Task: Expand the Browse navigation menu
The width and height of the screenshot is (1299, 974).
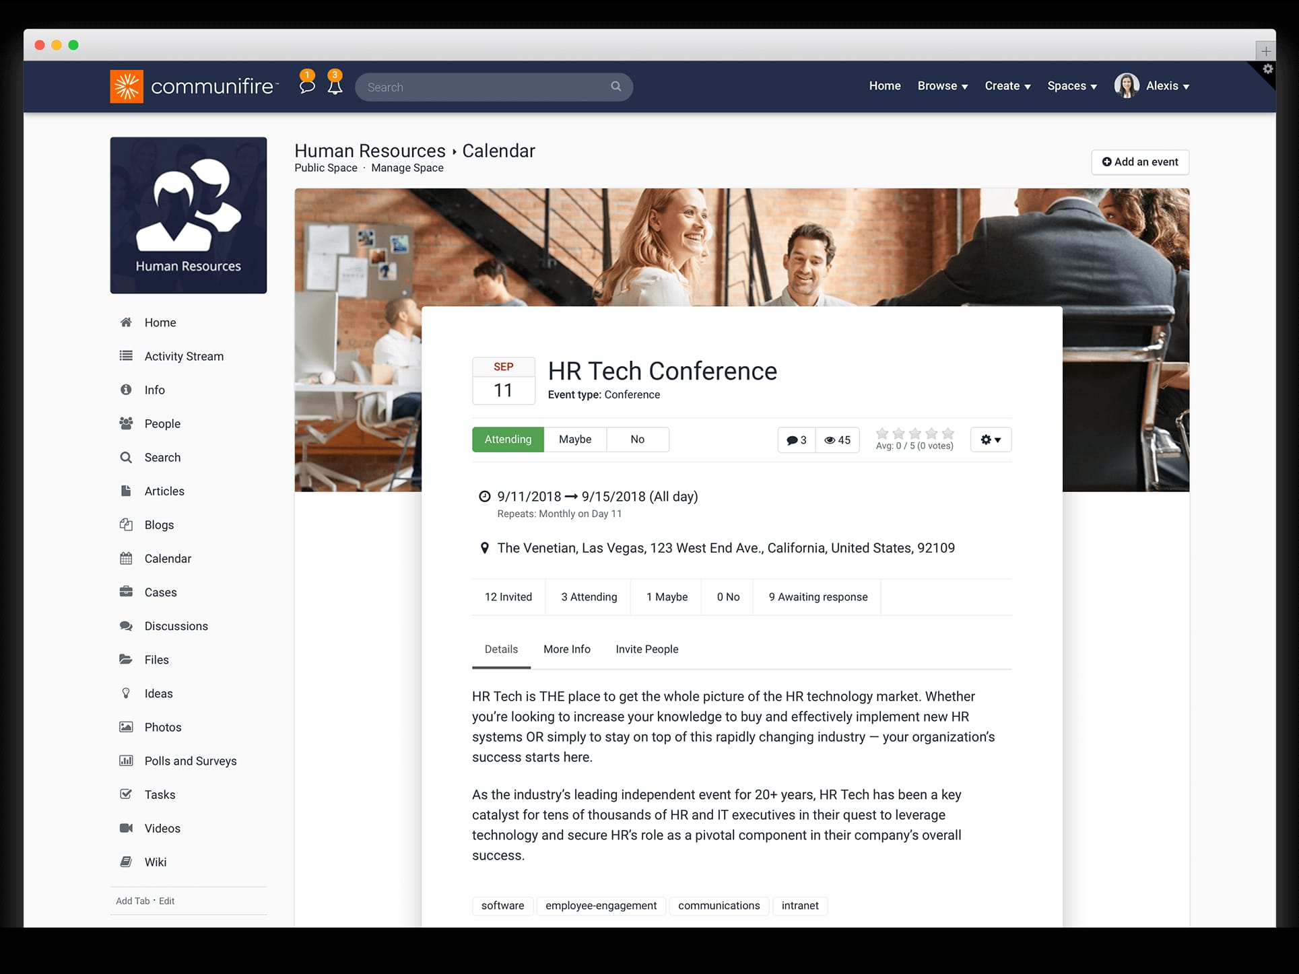Action: coord(942,86)
